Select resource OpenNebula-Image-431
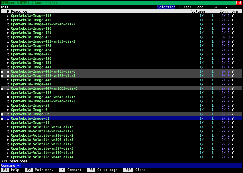Screen dimensions: 243x173 click(31, 63)
